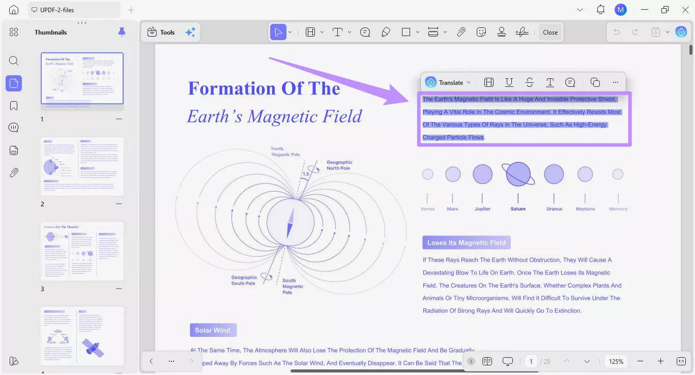The width and height of the screenshot is (695, 375).
Task: Select the Highlight tool in the toolbar
Action: pos(310,32)
